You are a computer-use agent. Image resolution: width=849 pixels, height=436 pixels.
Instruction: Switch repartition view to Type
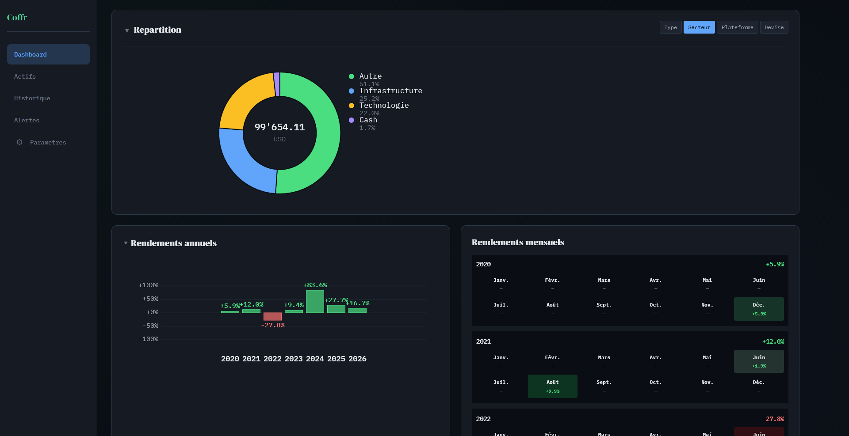[670, 27]
